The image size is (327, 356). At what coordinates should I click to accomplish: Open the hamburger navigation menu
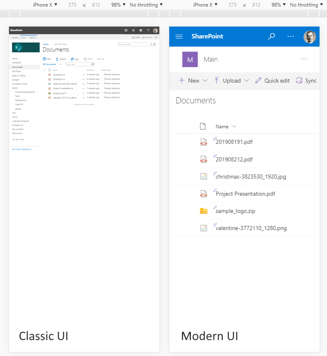pyautogui.click(x=179, y=36)
